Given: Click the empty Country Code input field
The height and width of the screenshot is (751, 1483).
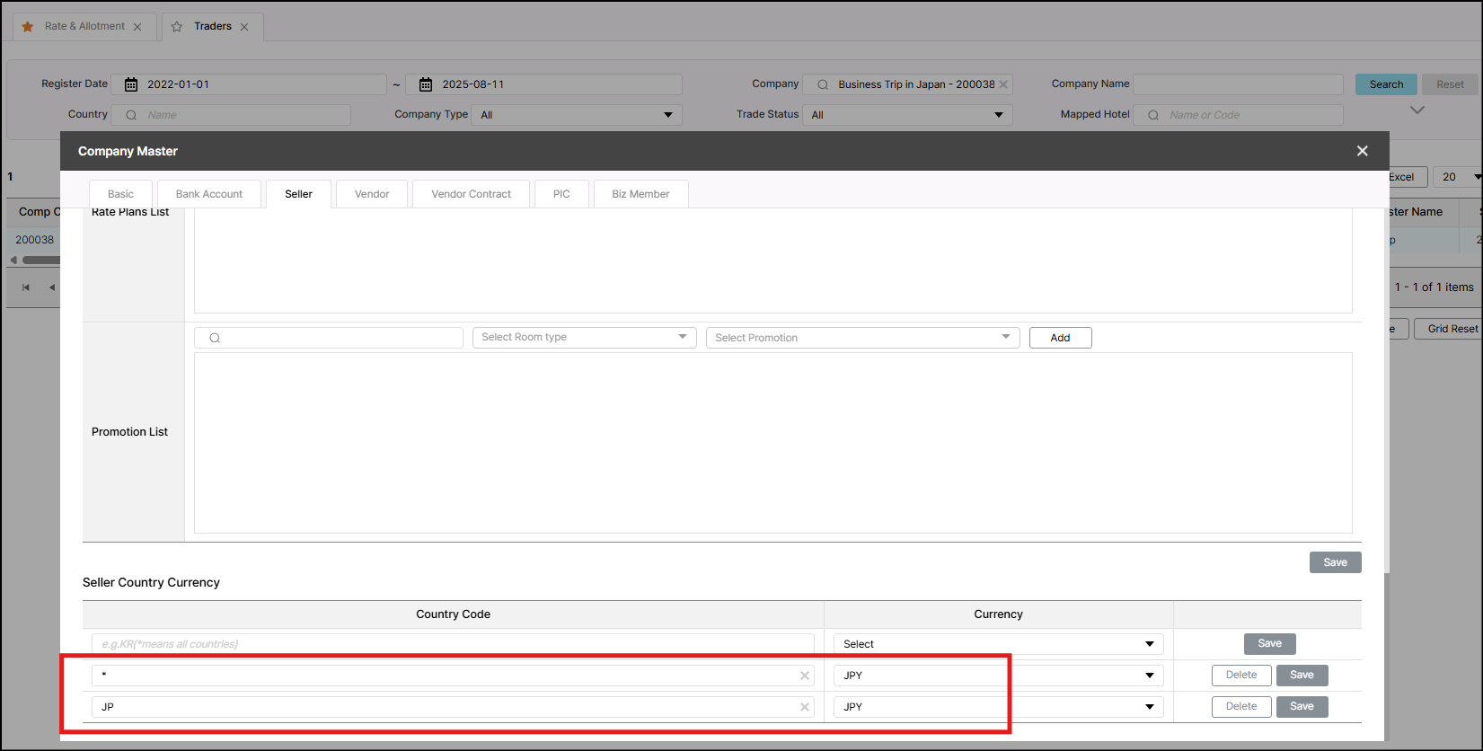Looking at the screenshot, I should tap(452, 644).
